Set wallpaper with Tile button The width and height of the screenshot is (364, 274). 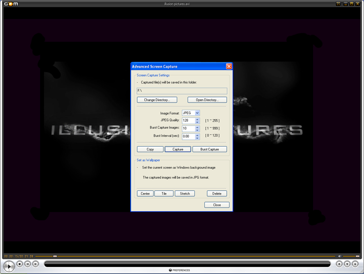[164, 193]
